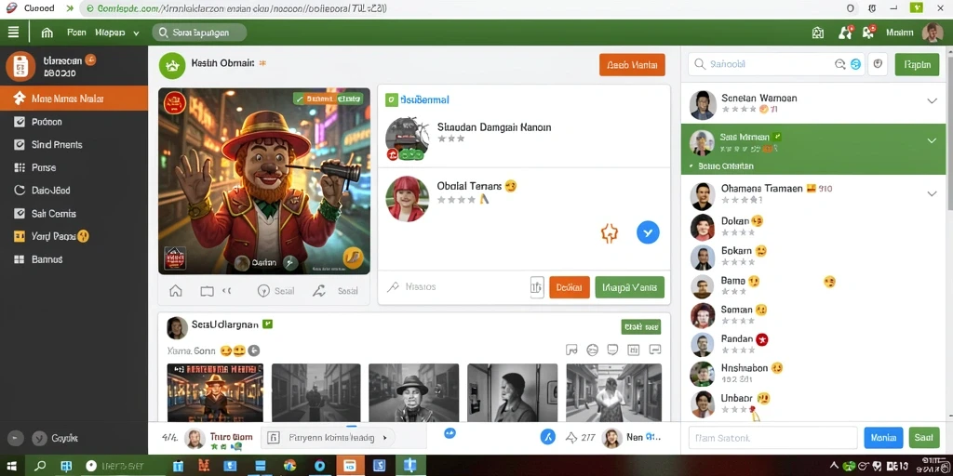
Task: Click the home icon below the character image
Action: click(176, 291)
